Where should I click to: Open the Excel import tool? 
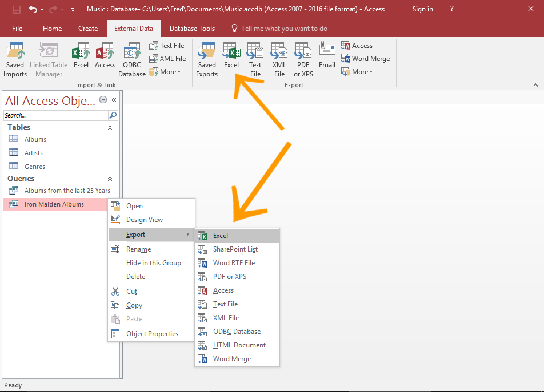(81, 57)
